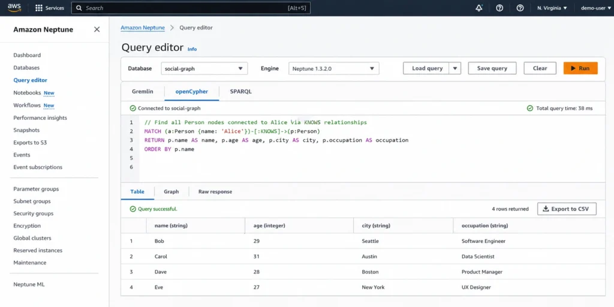
Task: Open Exports to S3
Action: coord(30,143)
